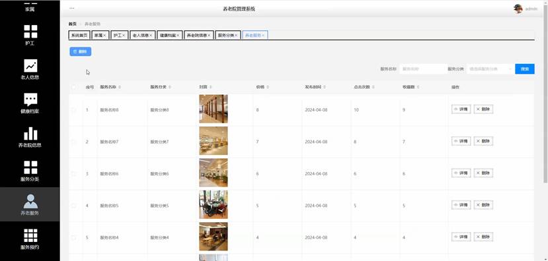Sort by 点击次数 column arrows
Screen dimensions: 548x261
coord(373,87)
